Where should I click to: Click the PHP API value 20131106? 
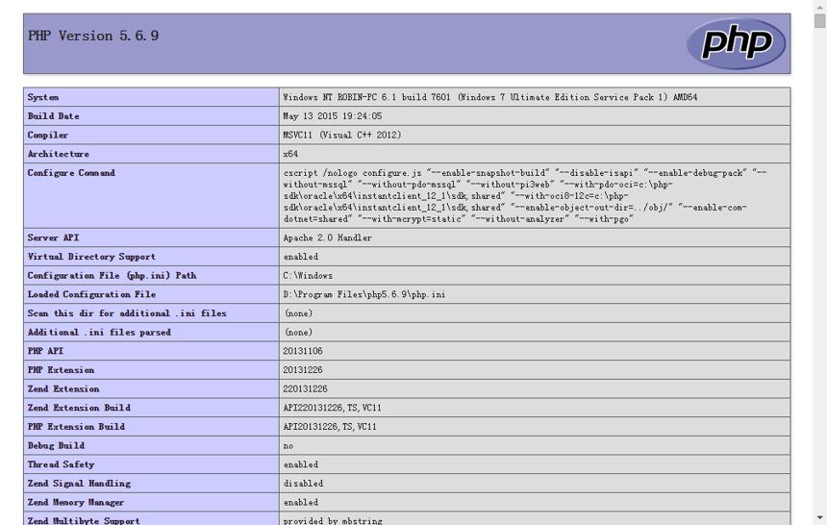click(x=303, y=351)
